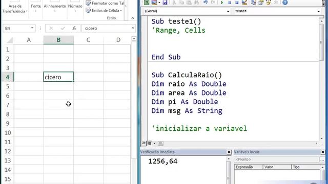Click Immediate window scroll up arrow
Image resolution: width=328 pixels, height=184 pixels.
click(229, 159)
